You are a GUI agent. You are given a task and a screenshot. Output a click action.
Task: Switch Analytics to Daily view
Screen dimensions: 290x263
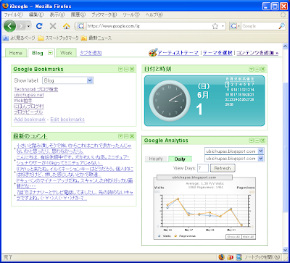(x=180, y=159)
